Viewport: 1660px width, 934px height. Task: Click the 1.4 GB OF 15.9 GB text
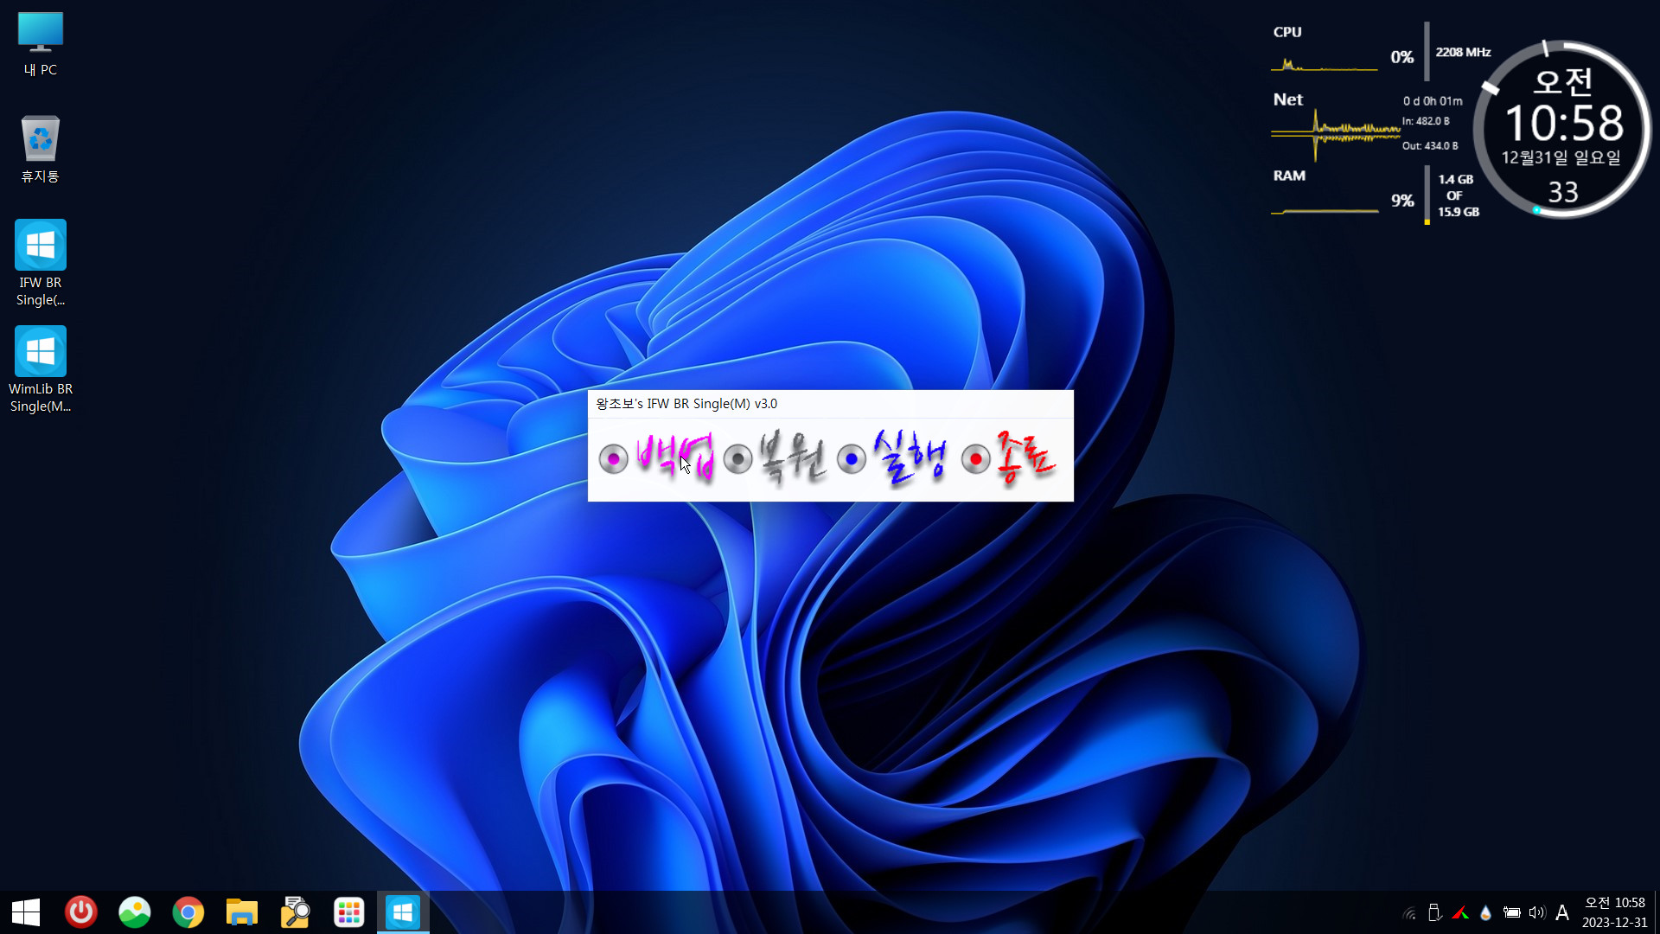tap(1458, 195)
